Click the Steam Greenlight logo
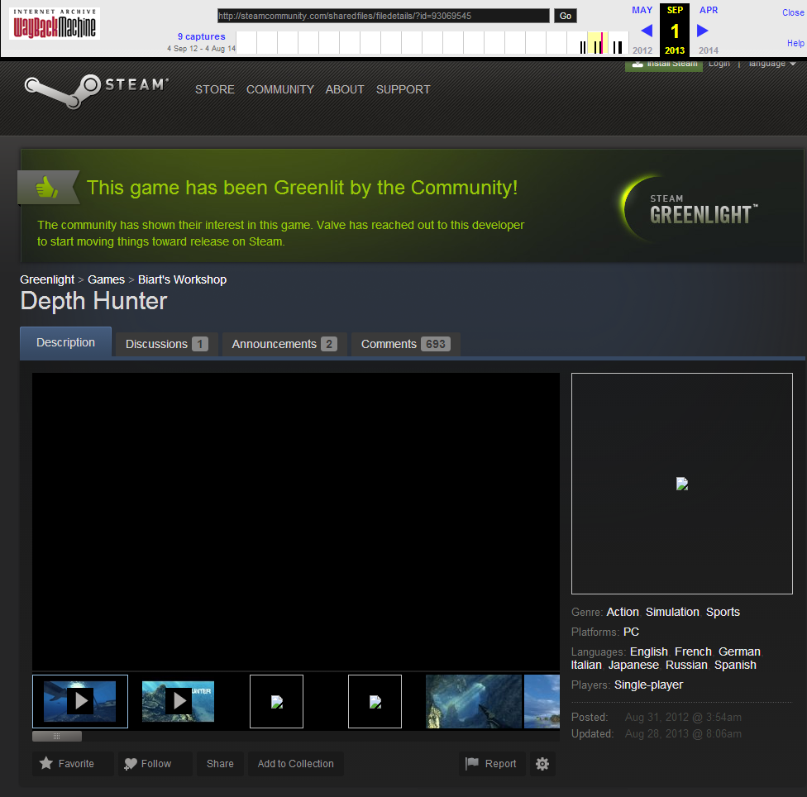807x797 pixels. click(690, 209)
